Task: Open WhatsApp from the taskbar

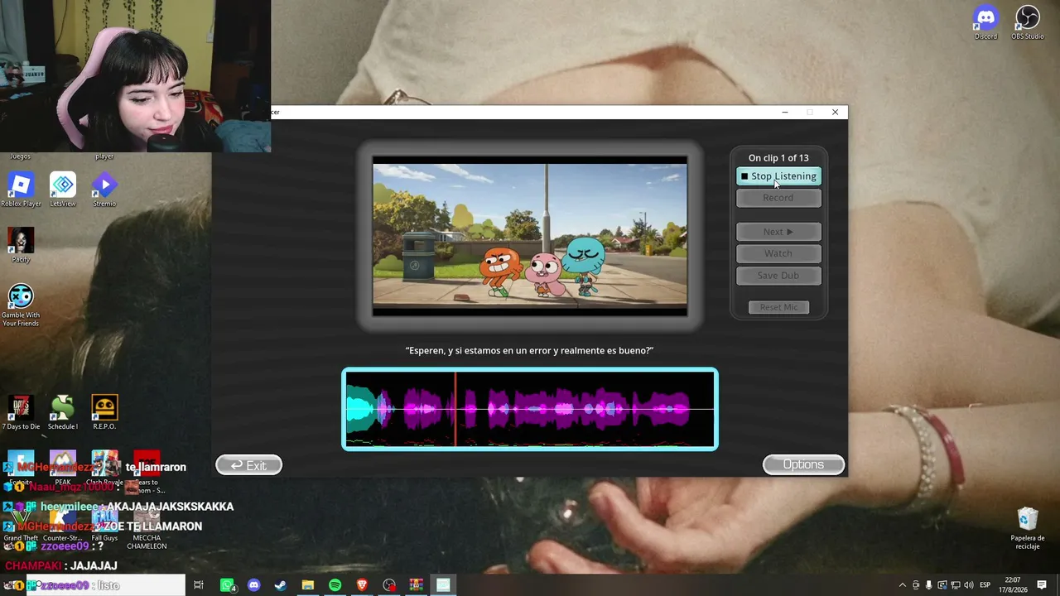Action: tap(227, 585)
